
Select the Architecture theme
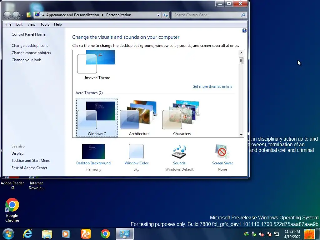pos(139,118)
